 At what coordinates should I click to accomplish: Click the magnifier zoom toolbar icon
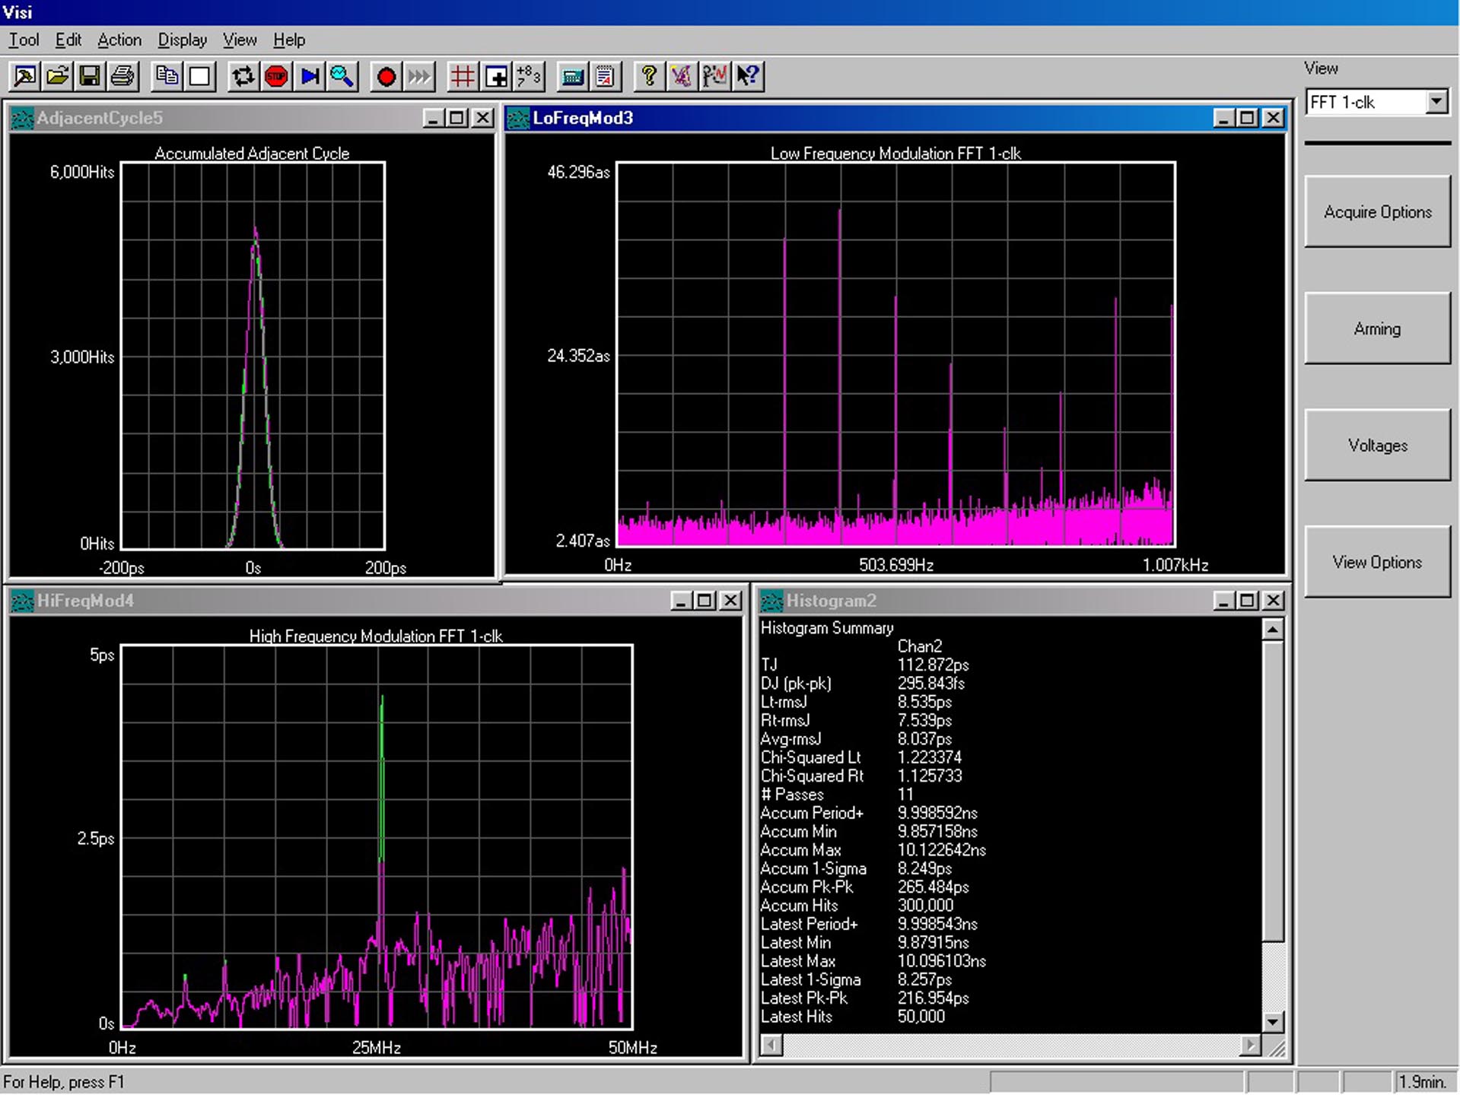pos(342,76)
